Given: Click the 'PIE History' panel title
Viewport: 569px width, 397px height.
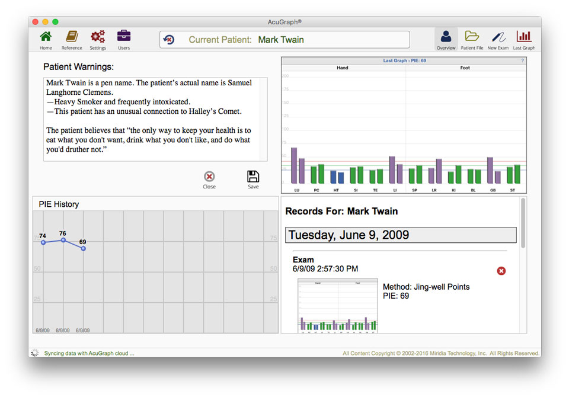Looking at the screenshot, I should click(59, 204).
